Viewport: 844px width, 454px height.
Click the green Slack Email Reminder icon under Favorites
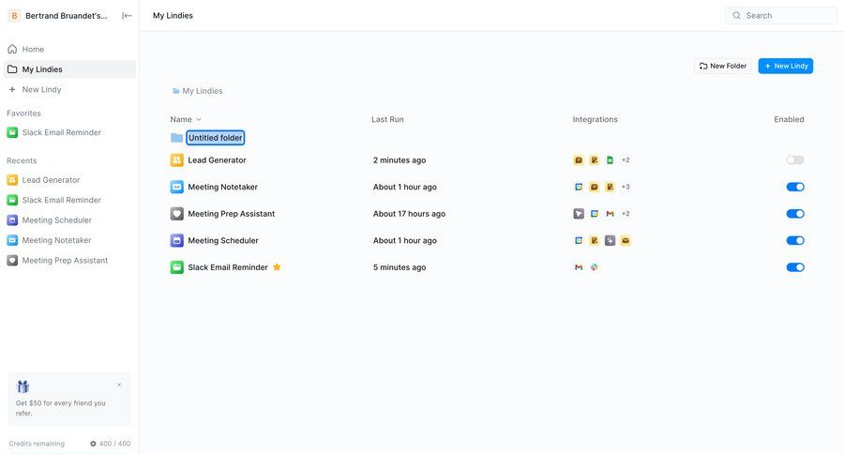pyautogui.click(x=12, y=132)
